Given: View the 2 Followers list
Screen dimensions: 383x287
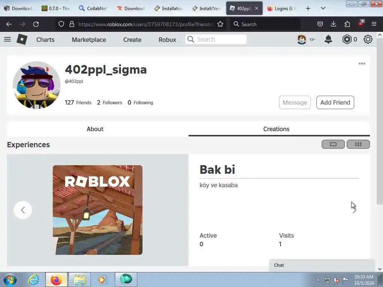Looking at the screenshot, I should click(110, 102).
